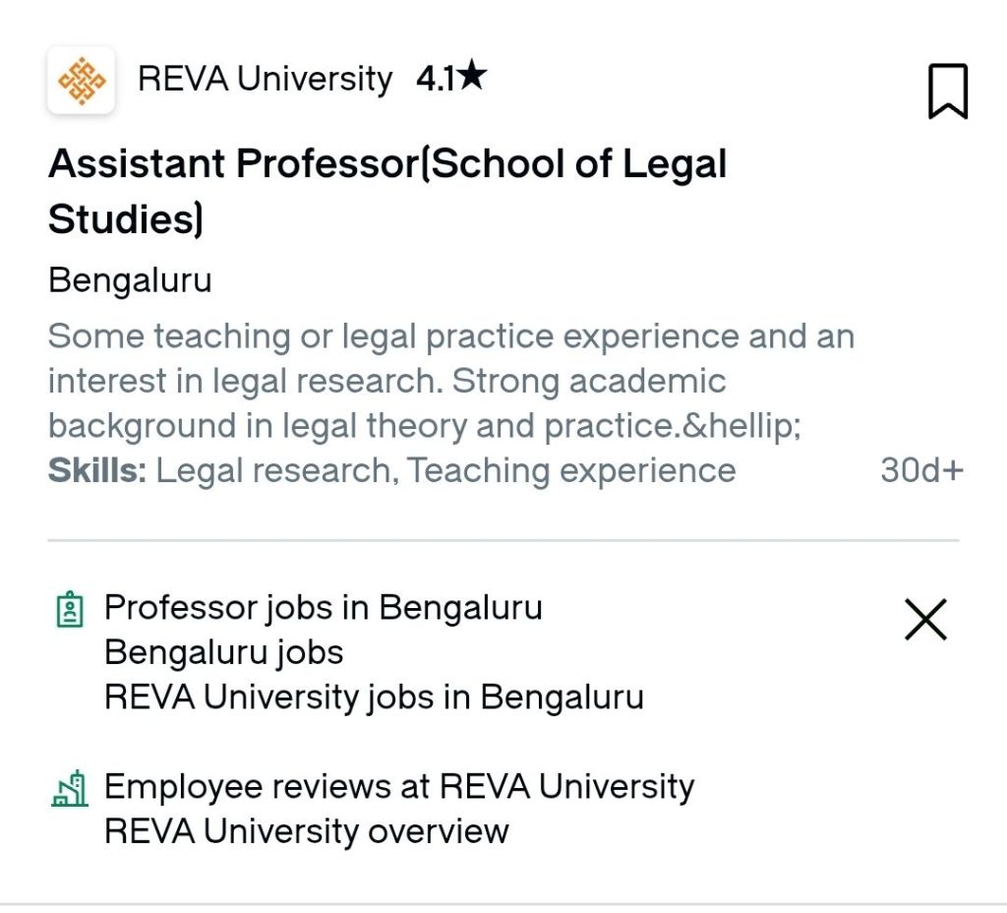Open REVA University overview link
Image resolution: width=1007 pixels, height=913 pixels.
306,831
